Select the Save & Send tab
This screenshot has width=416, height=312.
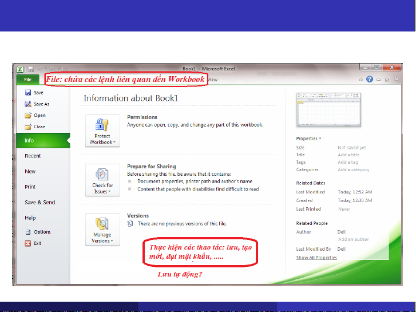[x=40, y=202]
